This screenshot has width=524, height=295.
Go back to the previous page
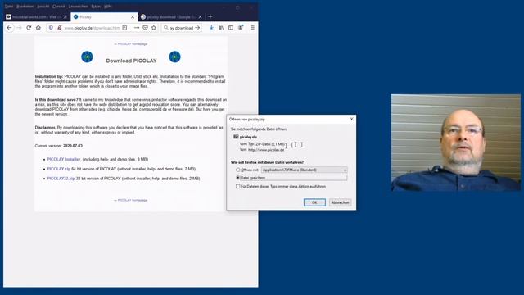coord(9,28)
